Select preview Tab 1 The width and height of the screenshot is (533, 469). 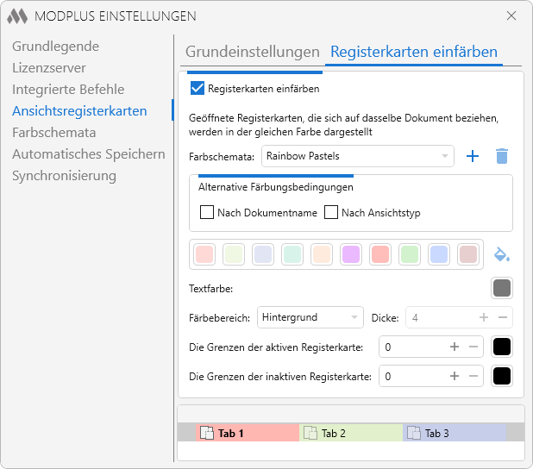[248, 432]
